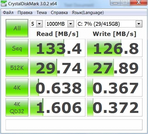Expand the 1000MB test size dropdown
This screenshot has height=134, width=148.
click(x=70, y=24)
